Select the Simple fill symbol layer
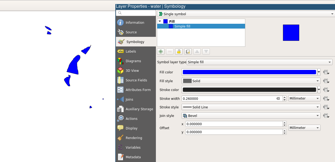Viewport: 335px width, 162px height. click(x=182, y=26)
